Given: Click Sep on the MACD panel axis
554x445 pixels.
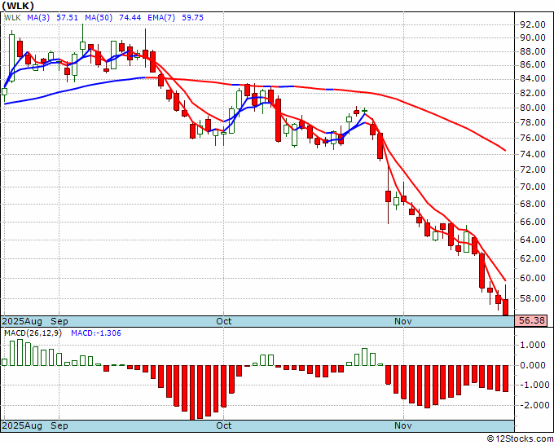Looking at the screenshot, I should (59, 425).
